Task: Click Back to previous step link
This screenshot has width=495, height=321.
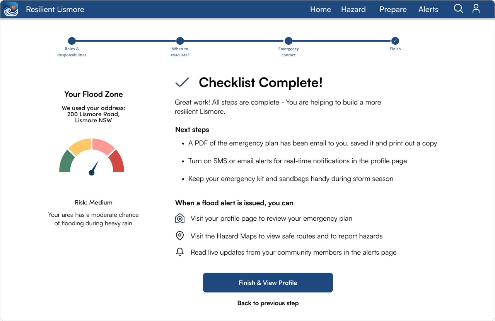Action: [x=268, y=303]
